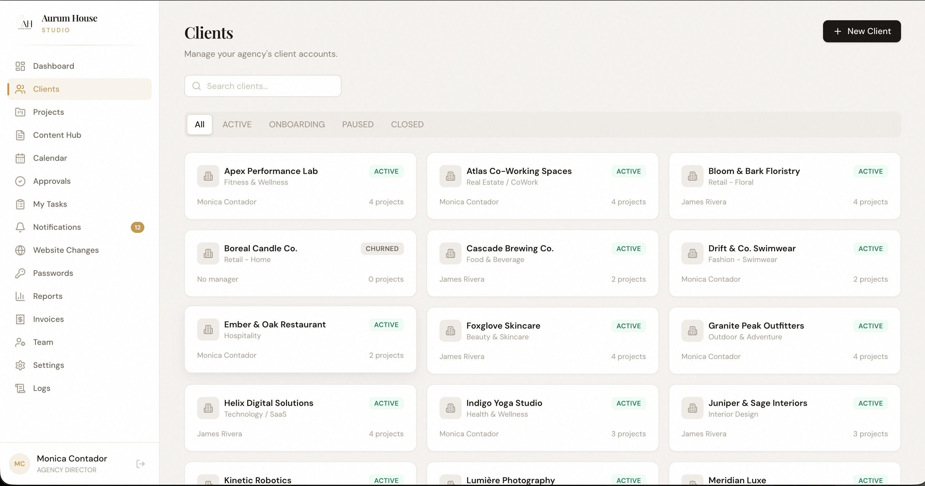Click the logout icon next to Monica Contador

pos(140,464)
